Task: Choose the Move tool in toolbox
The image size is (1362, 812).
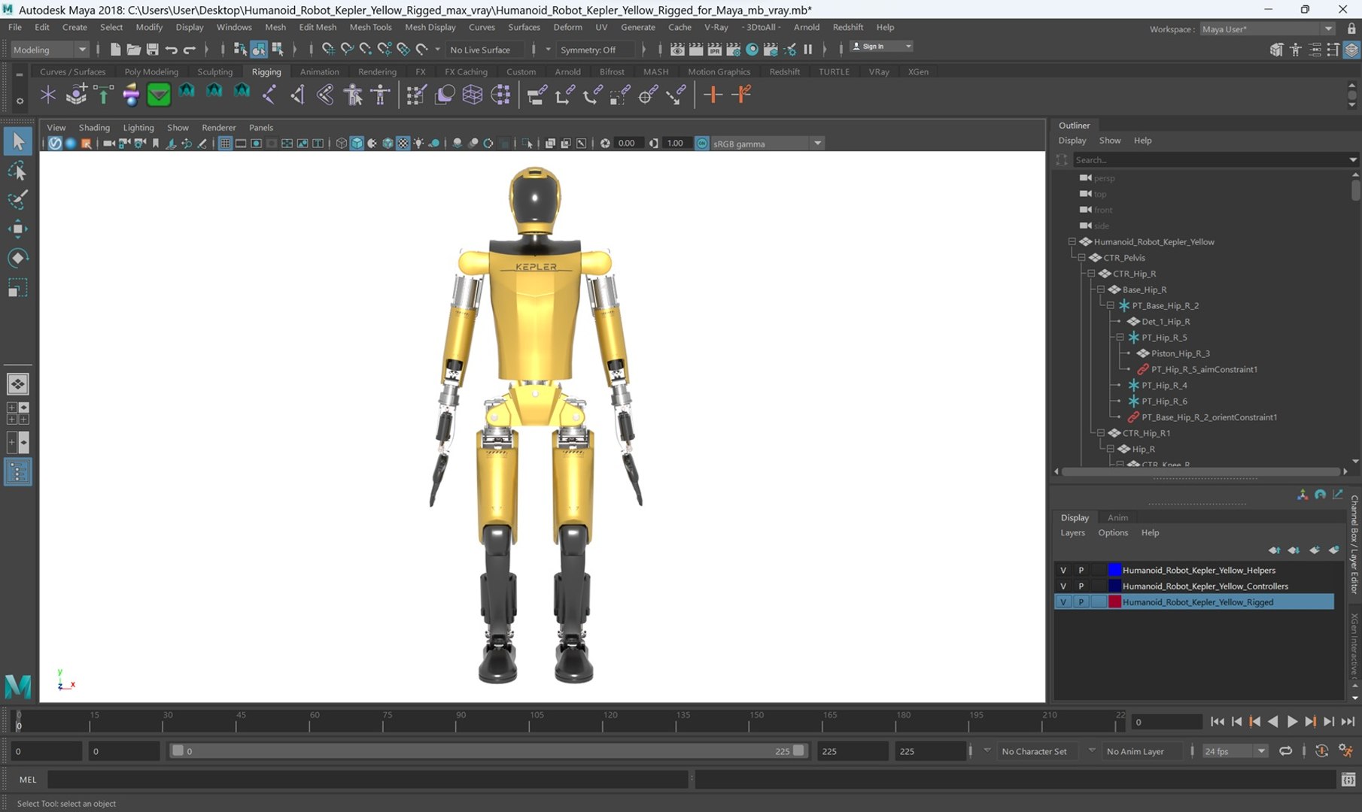Action: tap(18, 229)
